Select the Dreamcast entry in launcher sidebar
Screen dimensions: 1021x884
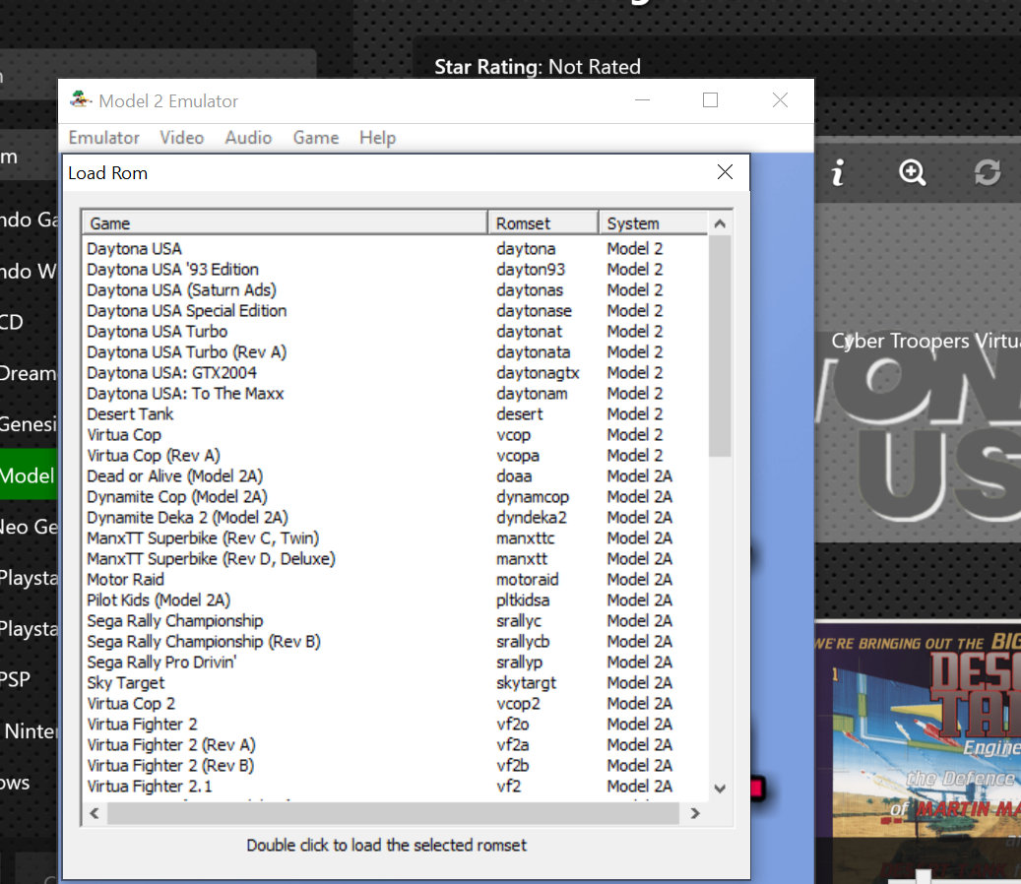29,373
